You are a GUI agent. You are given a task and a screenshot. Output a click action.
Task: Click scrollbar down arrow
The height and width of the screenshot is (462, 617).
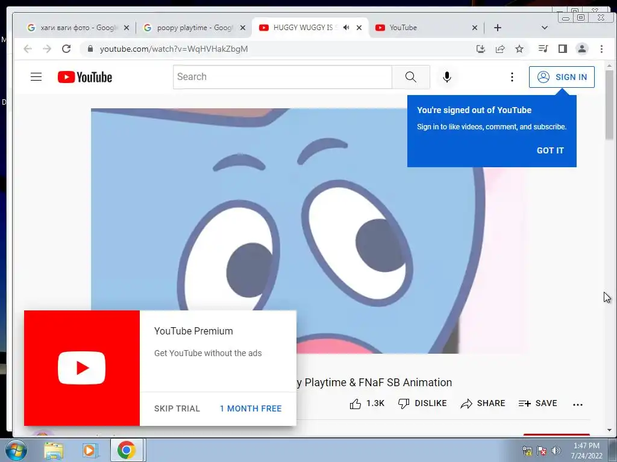[x=609, y=430]
